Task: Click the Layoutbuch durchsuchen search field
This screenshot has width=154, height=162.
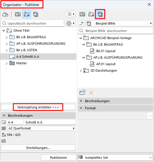Action: [33, 23]
